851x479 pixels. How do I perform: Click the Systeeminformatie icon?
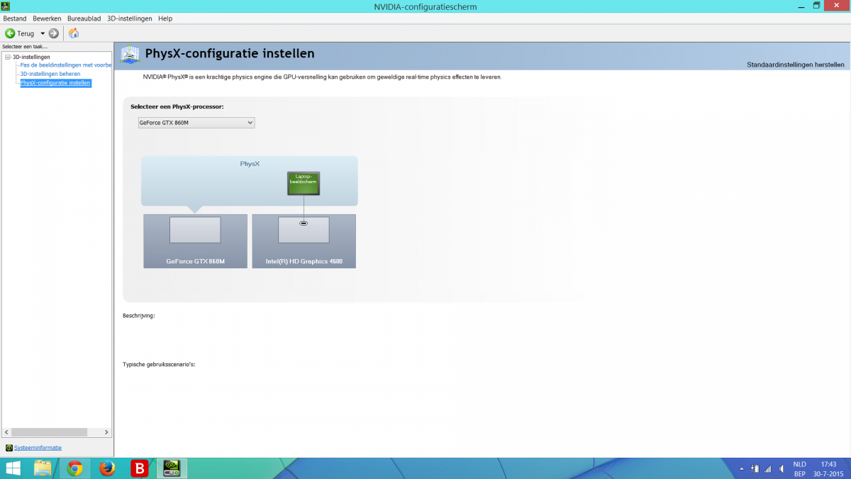tap(9, 448)
